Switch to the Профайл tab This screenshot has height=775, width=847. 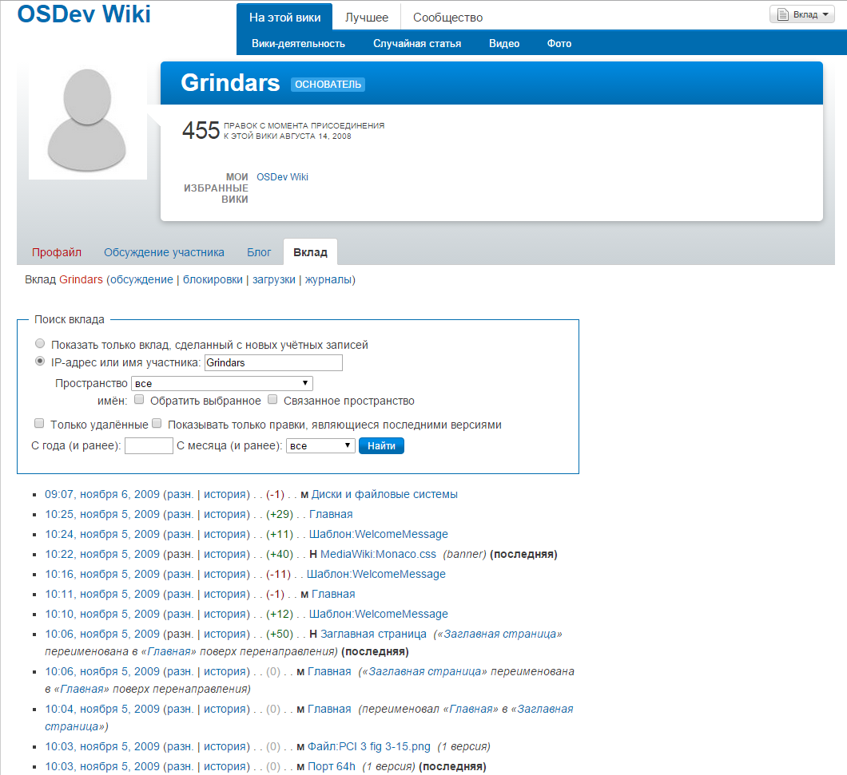(x=56, y=252)
